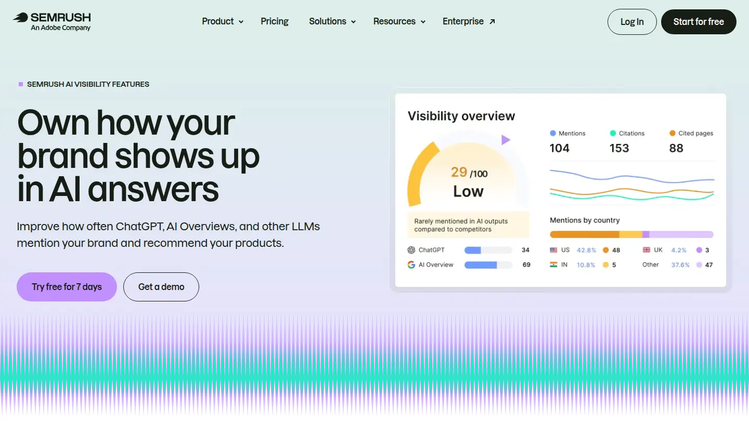The width and height of the screenshot is (749, 421).
Task: Click the '29 /100' score value
Action: 469,173
